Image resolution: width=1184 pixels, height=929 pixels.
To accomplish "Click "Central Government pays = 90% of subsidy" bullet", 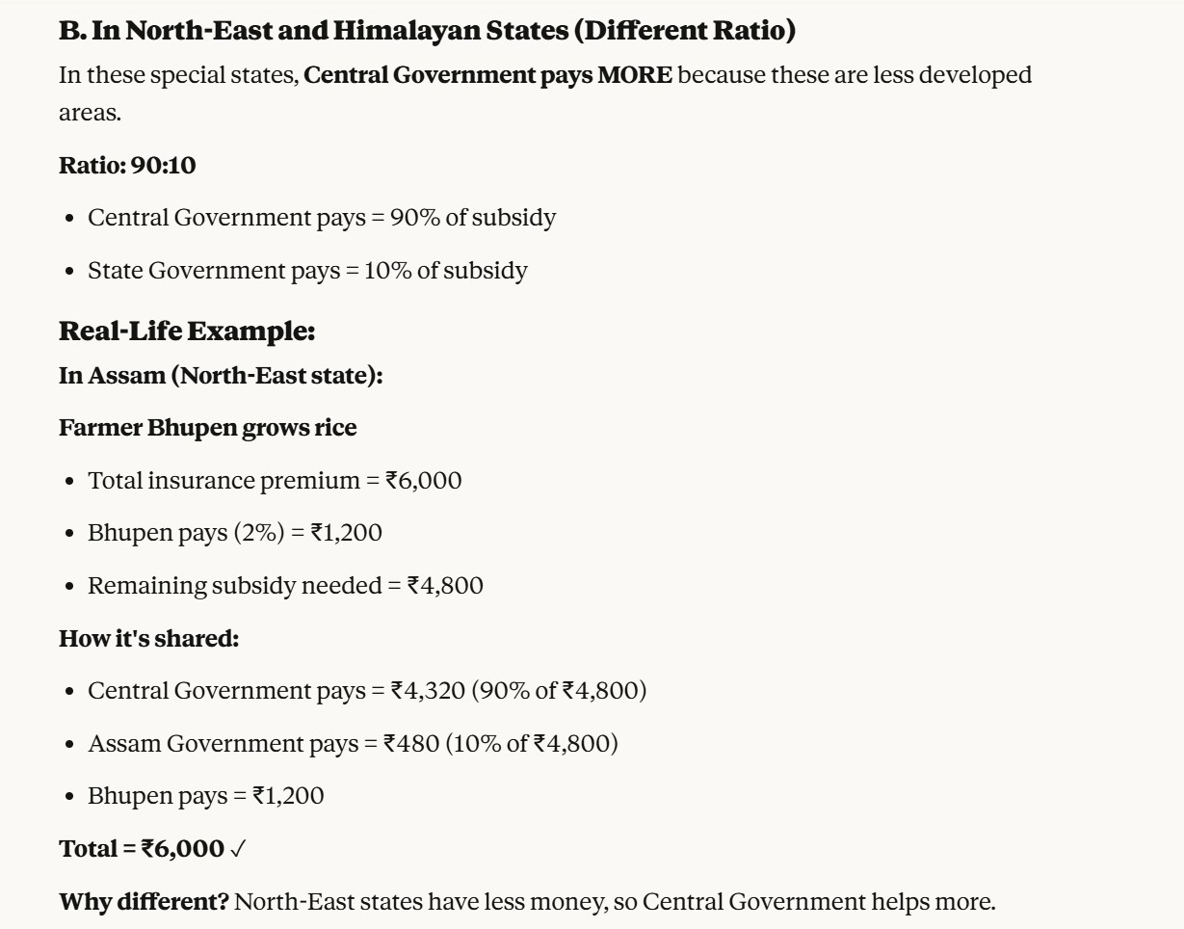I will tap(322, 218).
